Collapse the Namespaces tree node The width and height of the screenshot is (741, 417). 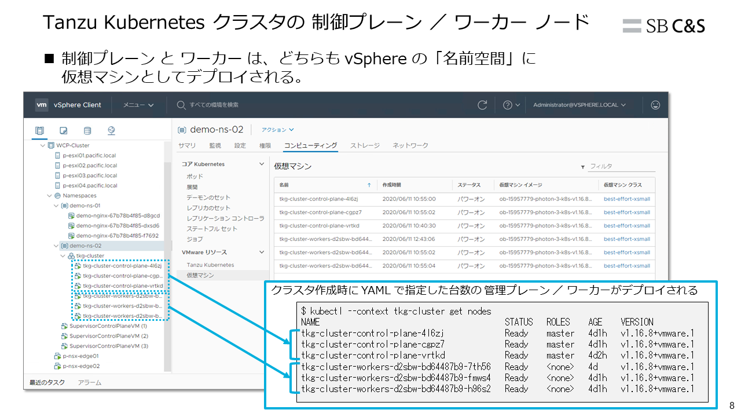(49, 196)
